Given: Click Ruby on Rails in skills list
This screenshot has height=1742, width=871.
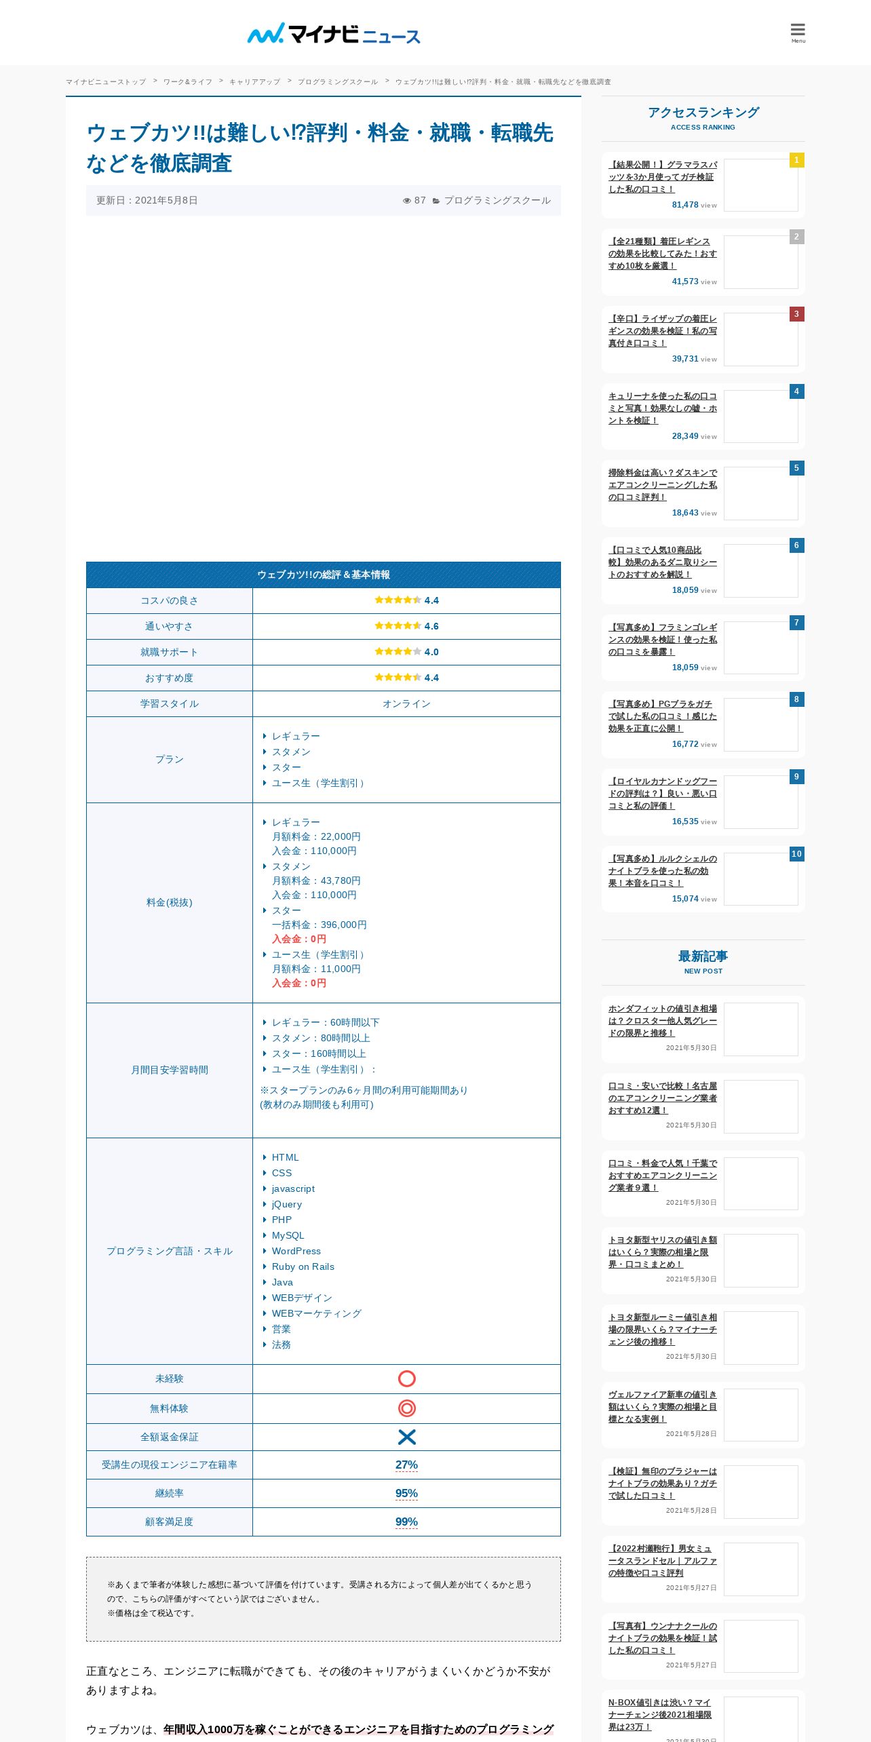Looking at the screenshot, I should (303, 1267).
